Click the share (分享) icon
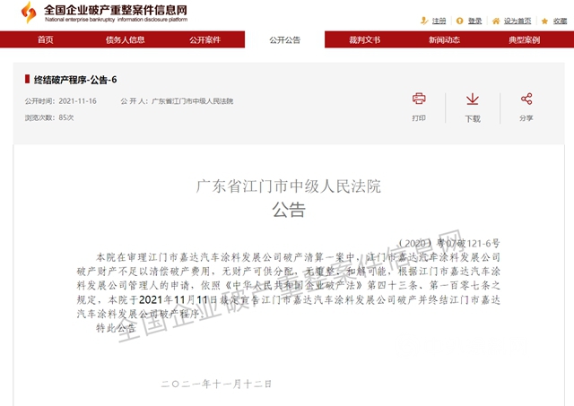Screen dimensions: 574x406 coord(526,99)
